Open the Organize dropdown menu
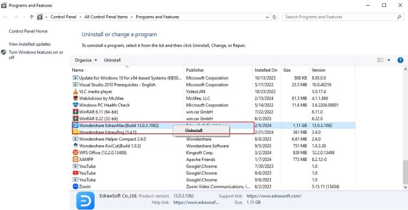 [x=86, y=60]
